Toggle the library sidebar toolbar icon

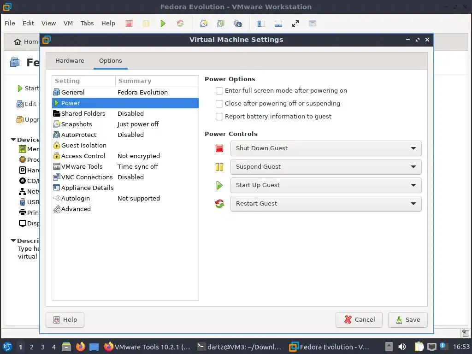click(x=261, y=24)
